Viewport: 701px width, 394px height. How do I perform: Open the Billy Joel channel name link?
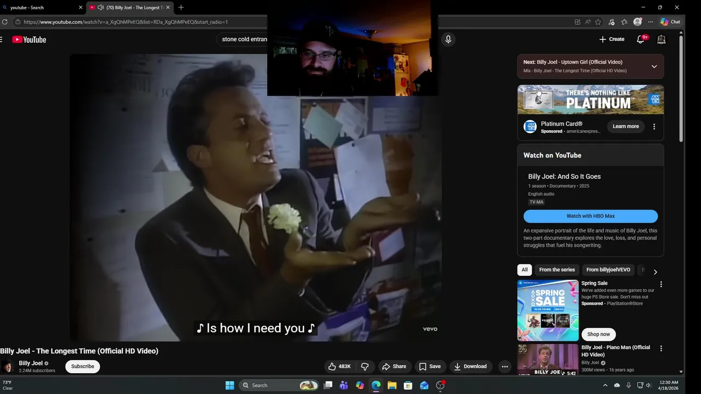[31, 363]
